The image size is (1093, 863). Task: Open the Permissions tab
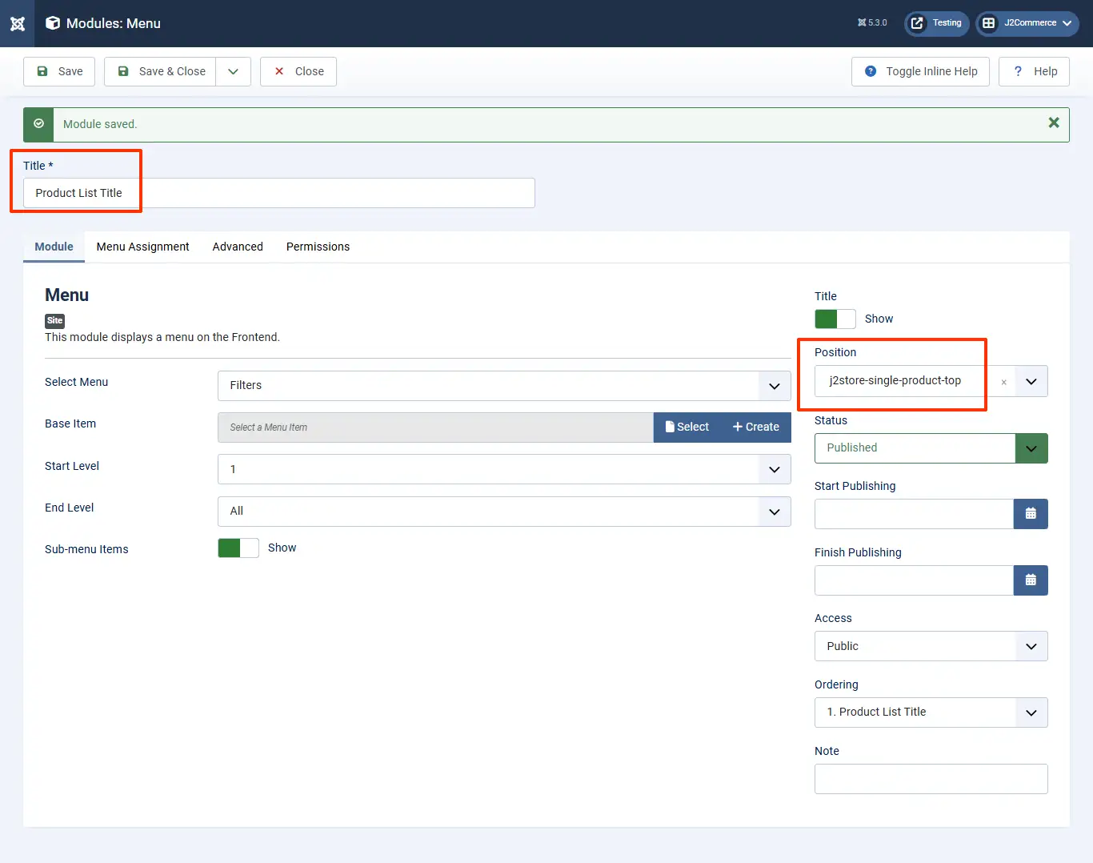click(318, 247)
